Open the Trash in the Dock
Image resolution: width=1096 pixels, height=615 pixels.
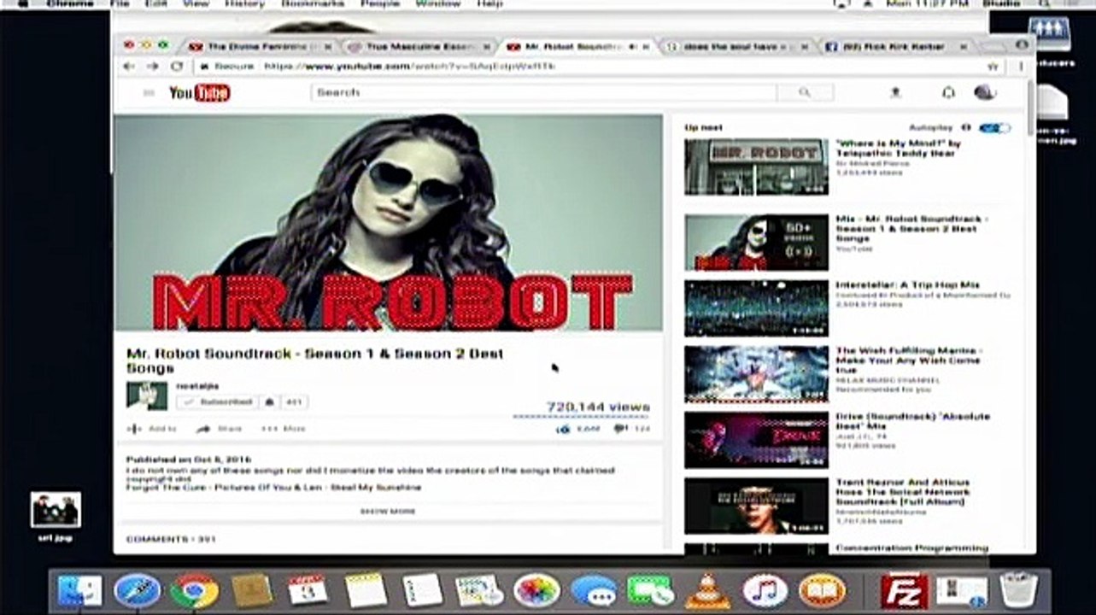point(1018,590)
